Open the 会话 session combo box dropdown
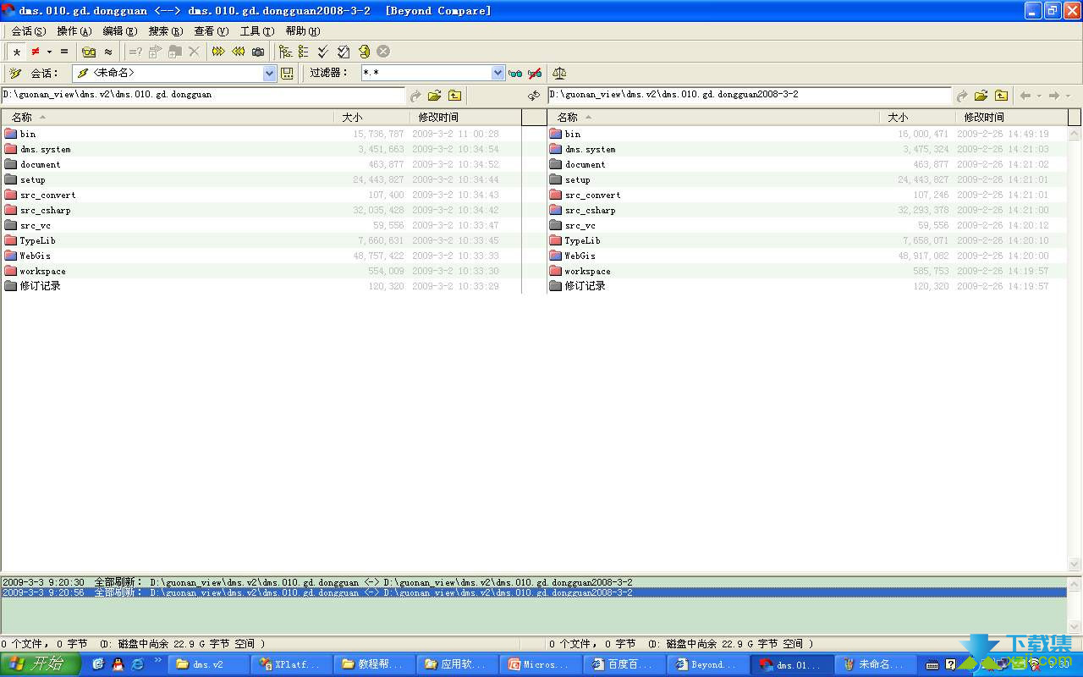 pos(270,74)
